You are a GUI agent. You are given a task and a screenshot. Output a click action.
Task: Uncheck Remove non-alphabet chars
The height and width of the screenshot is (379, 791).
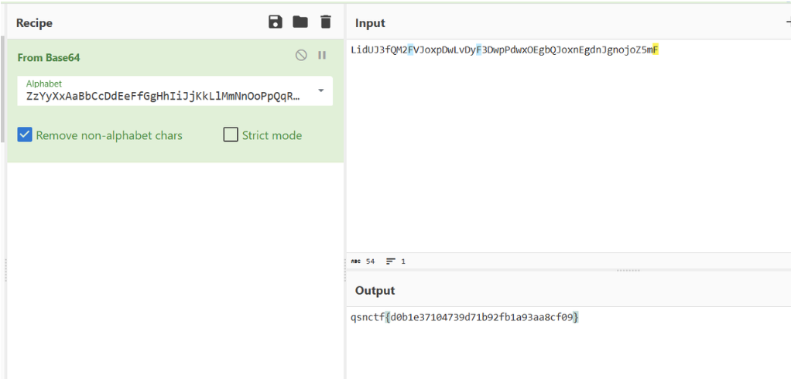[26, 135]
